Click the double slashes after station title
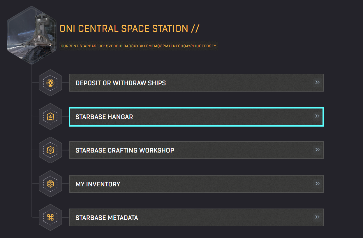The image size is (363, 238). [x=195, y=29]
